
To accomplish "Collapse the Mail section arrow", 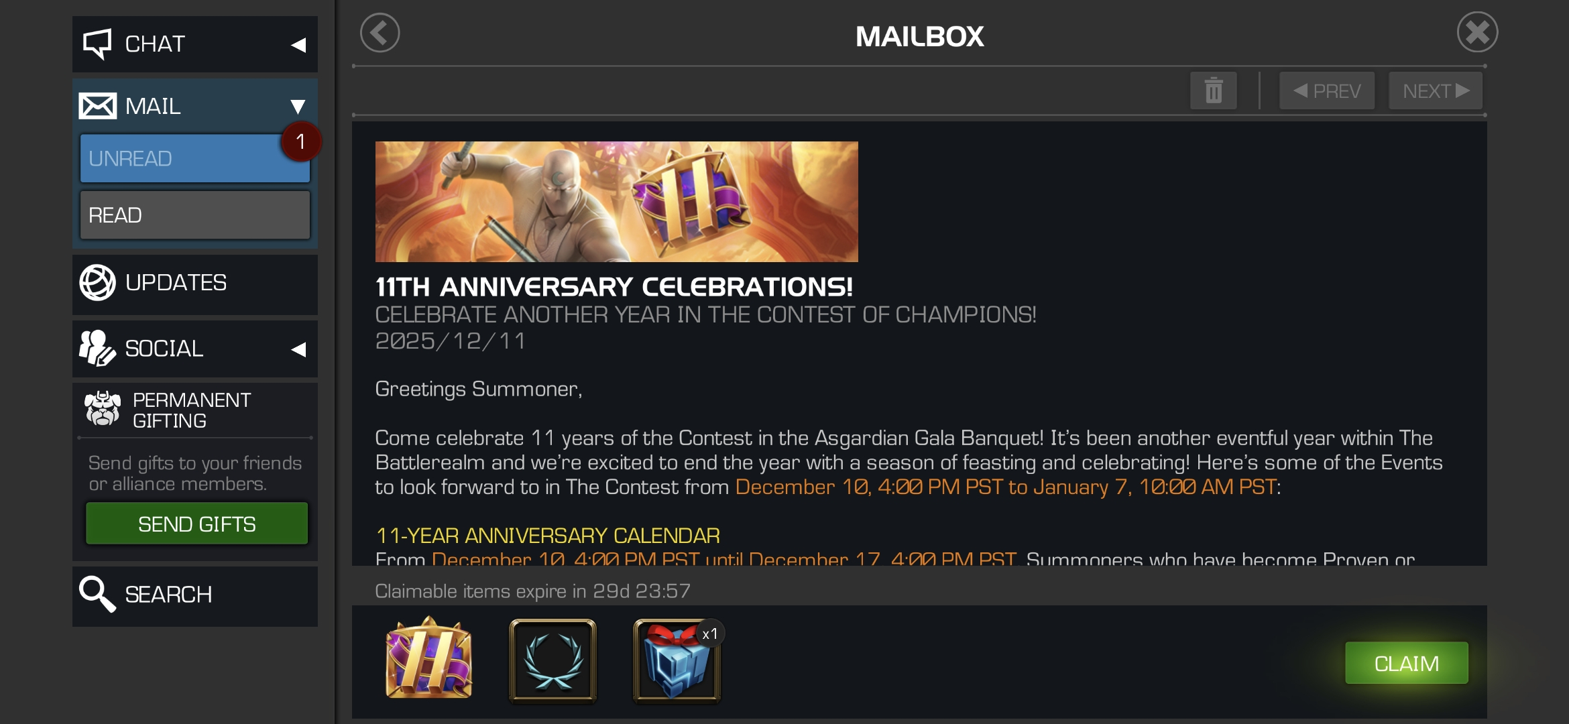I will point(298,106).
